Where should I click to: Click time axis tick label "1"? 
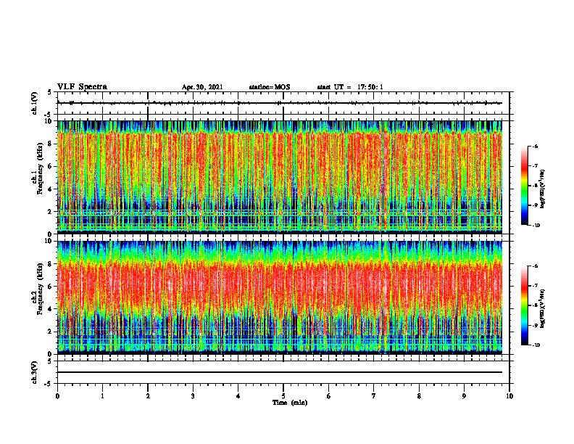[x=102, y=396]
